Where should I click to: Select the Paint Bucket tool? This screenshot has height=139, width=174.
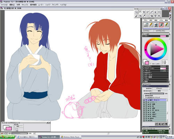coord(140,16)
